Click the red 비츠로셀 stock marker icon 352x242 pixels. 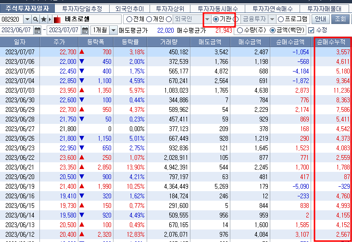[x=57, y=20]
